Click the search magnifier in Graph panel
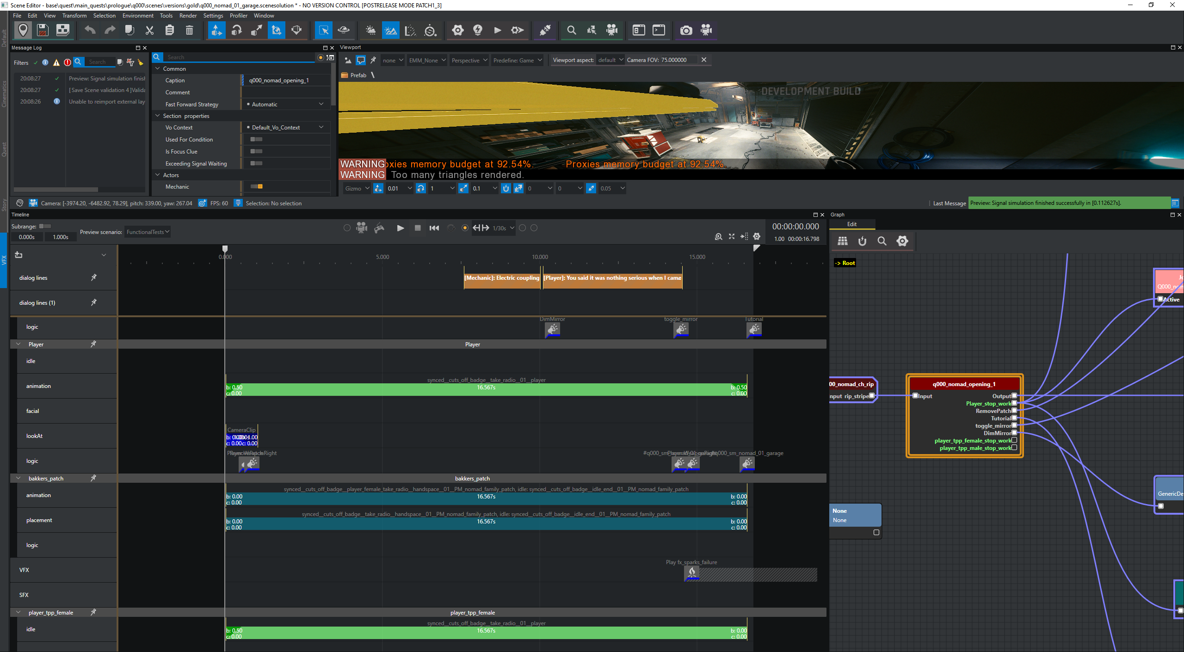 click(x=882, y=241)
